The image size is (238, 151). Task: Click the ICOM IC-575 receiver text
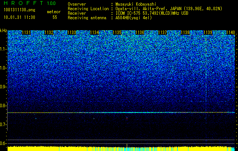tap(152, 13)
